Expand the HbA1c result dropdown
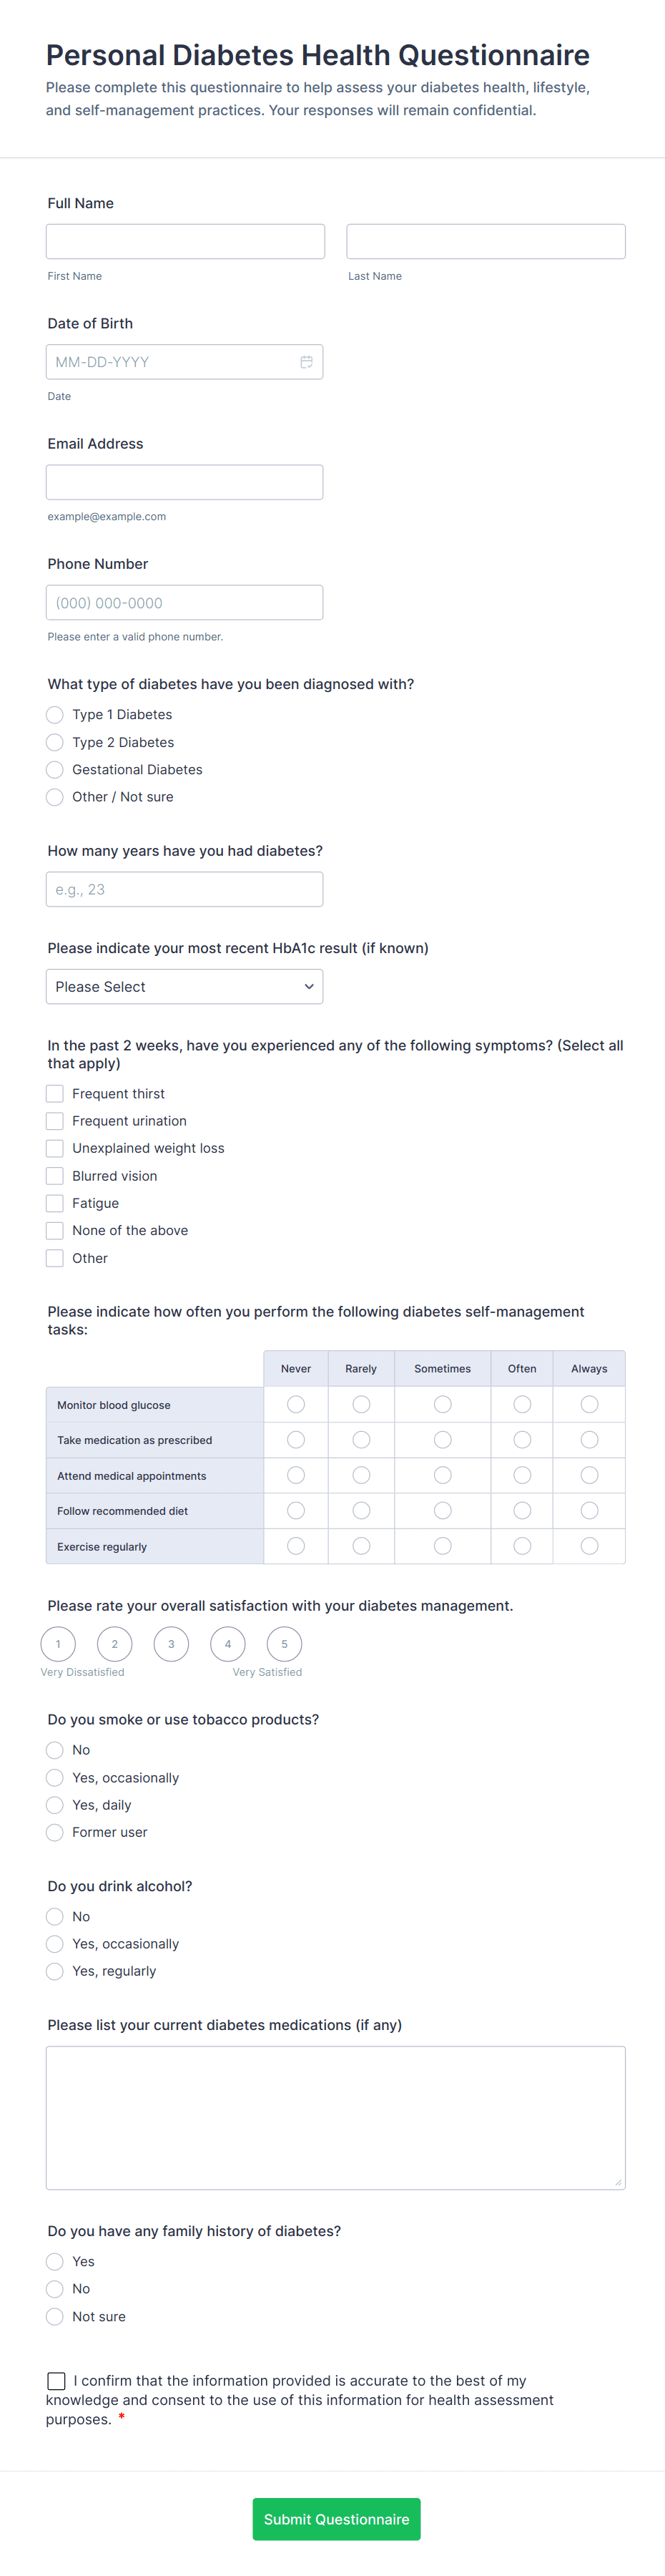 [x=184, y=986]
